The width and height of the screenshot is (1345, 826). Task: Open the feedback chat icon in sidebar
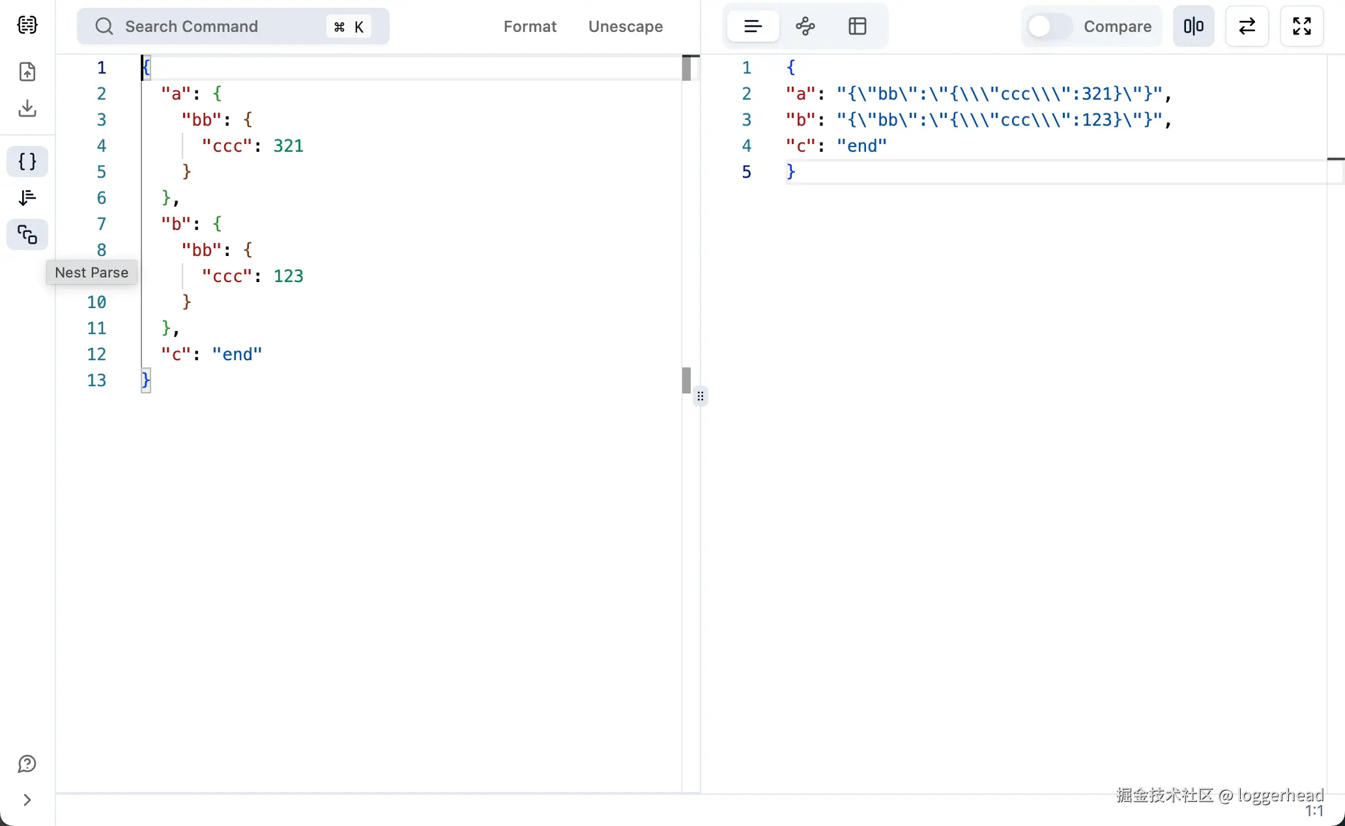[27, 763]
